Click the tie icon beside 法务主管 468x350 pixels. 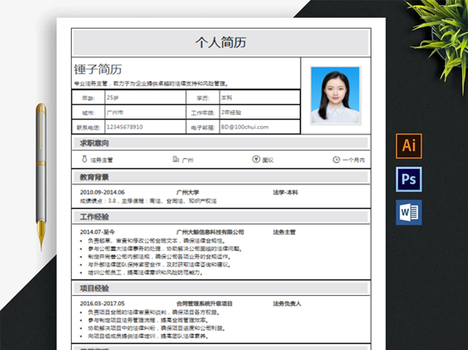point(84,159)
